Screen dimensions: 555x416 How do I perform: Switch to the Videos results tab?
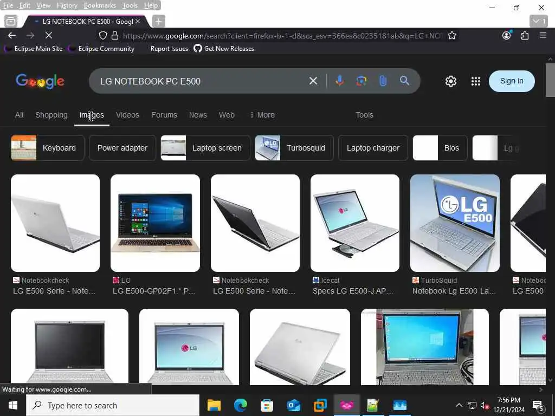[127, 115]
